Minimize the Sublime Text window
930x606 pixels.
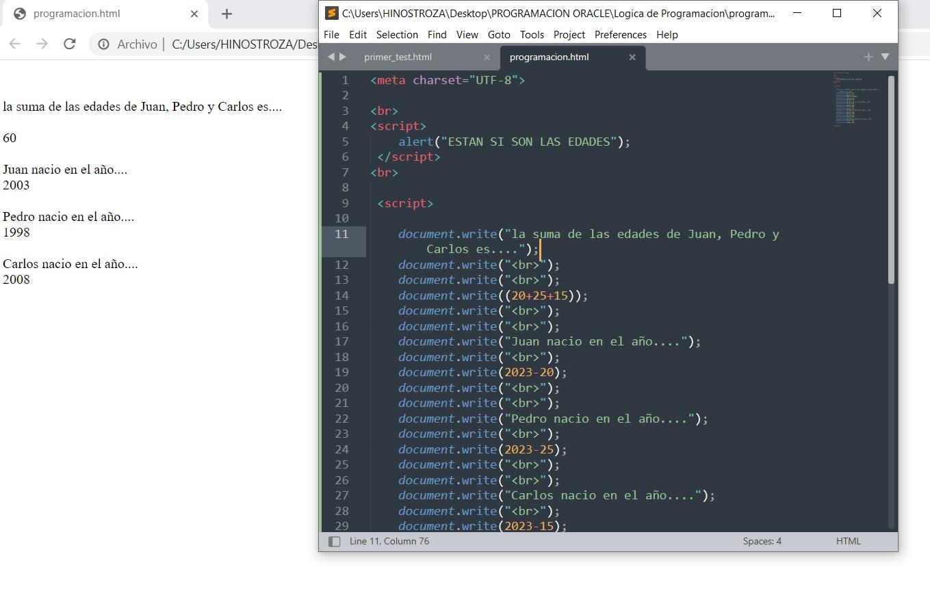click(797, 13)
